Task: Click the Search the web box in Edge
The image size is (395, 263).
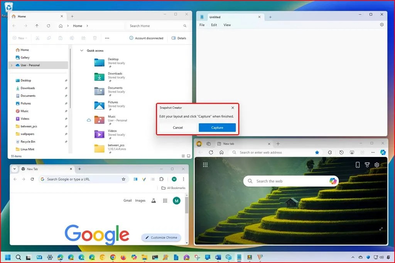Action: tap(291, 181)
